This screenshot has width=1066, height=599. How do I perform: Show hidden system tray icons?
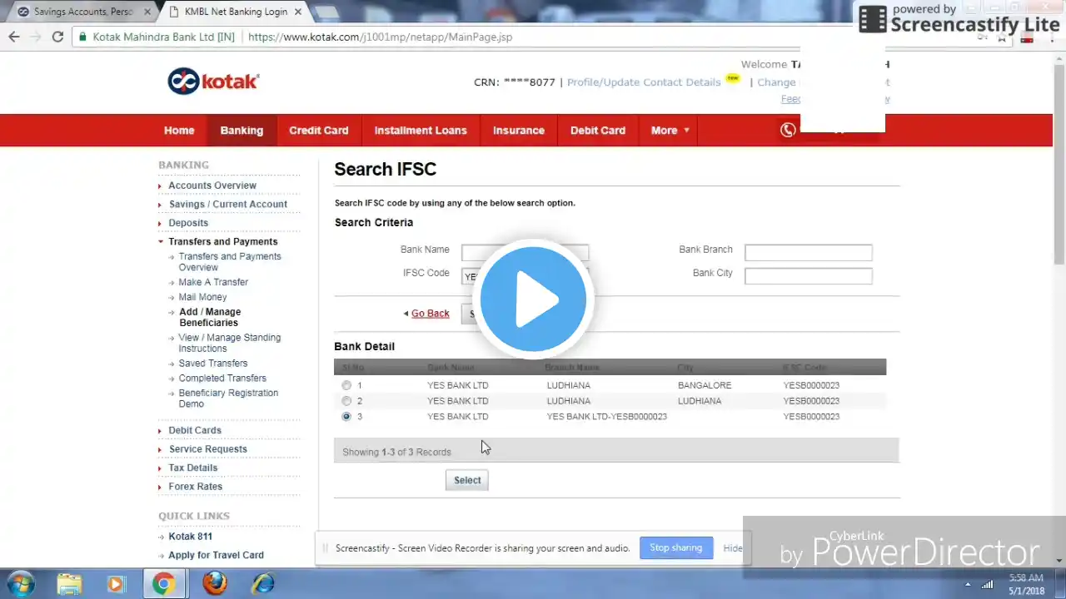pos(967,585)
